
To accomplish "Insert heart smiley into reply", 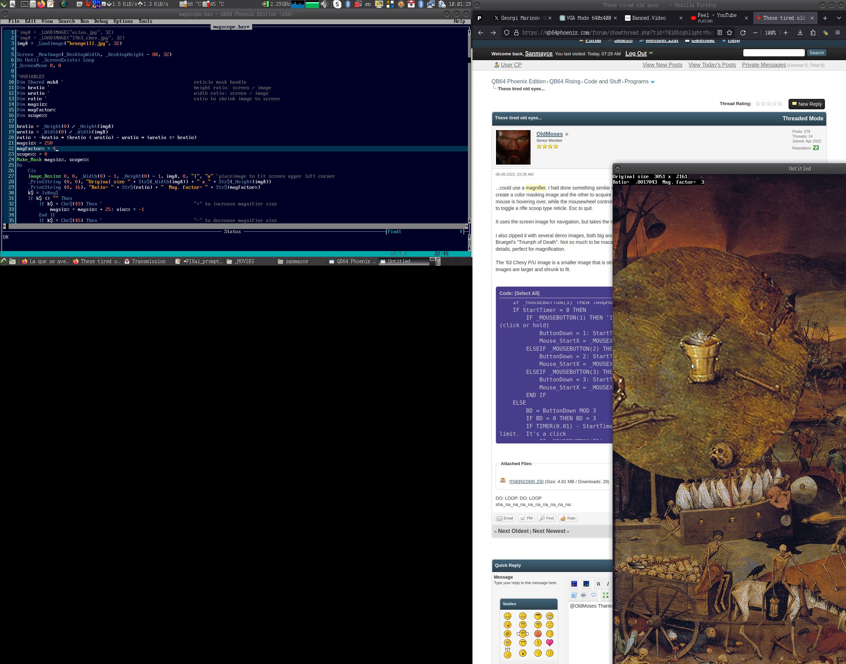I will pos(549,643).
